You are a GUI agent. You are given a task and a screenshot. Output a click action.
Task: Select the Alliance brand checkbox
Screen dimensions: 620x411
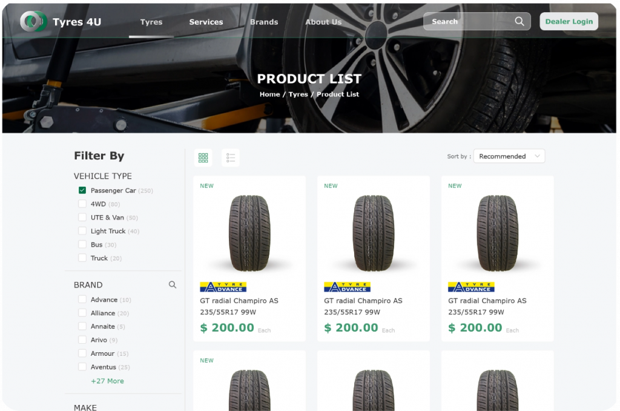82,313
